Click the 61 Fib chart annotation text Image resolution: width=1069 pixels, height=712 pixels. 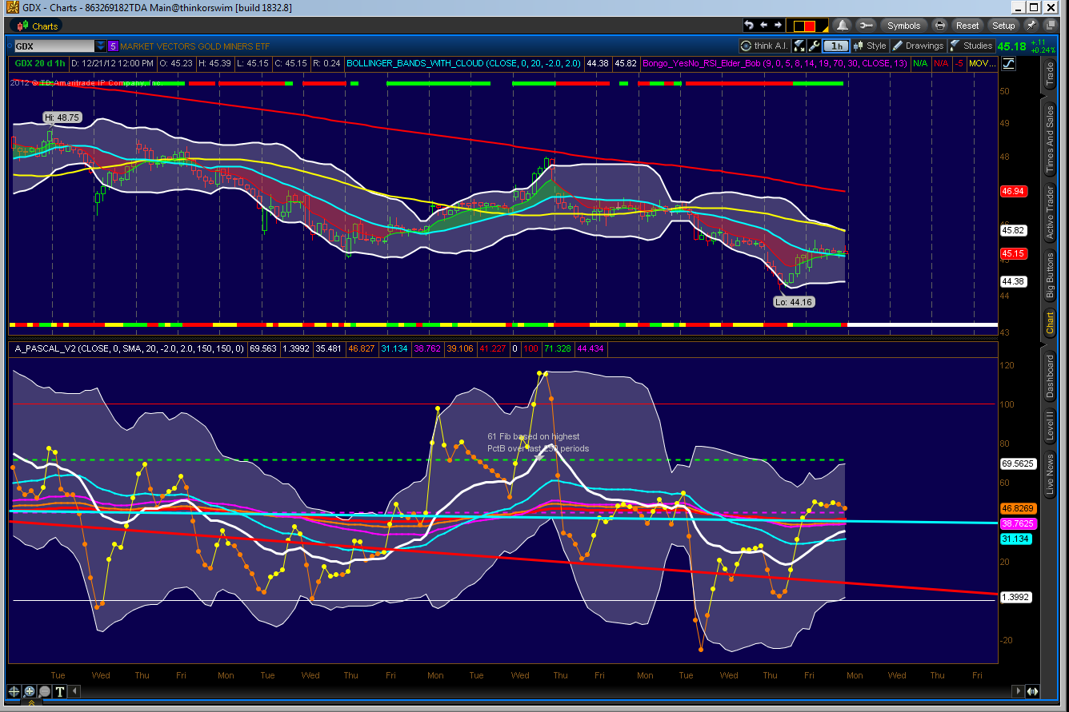[539, 443]
